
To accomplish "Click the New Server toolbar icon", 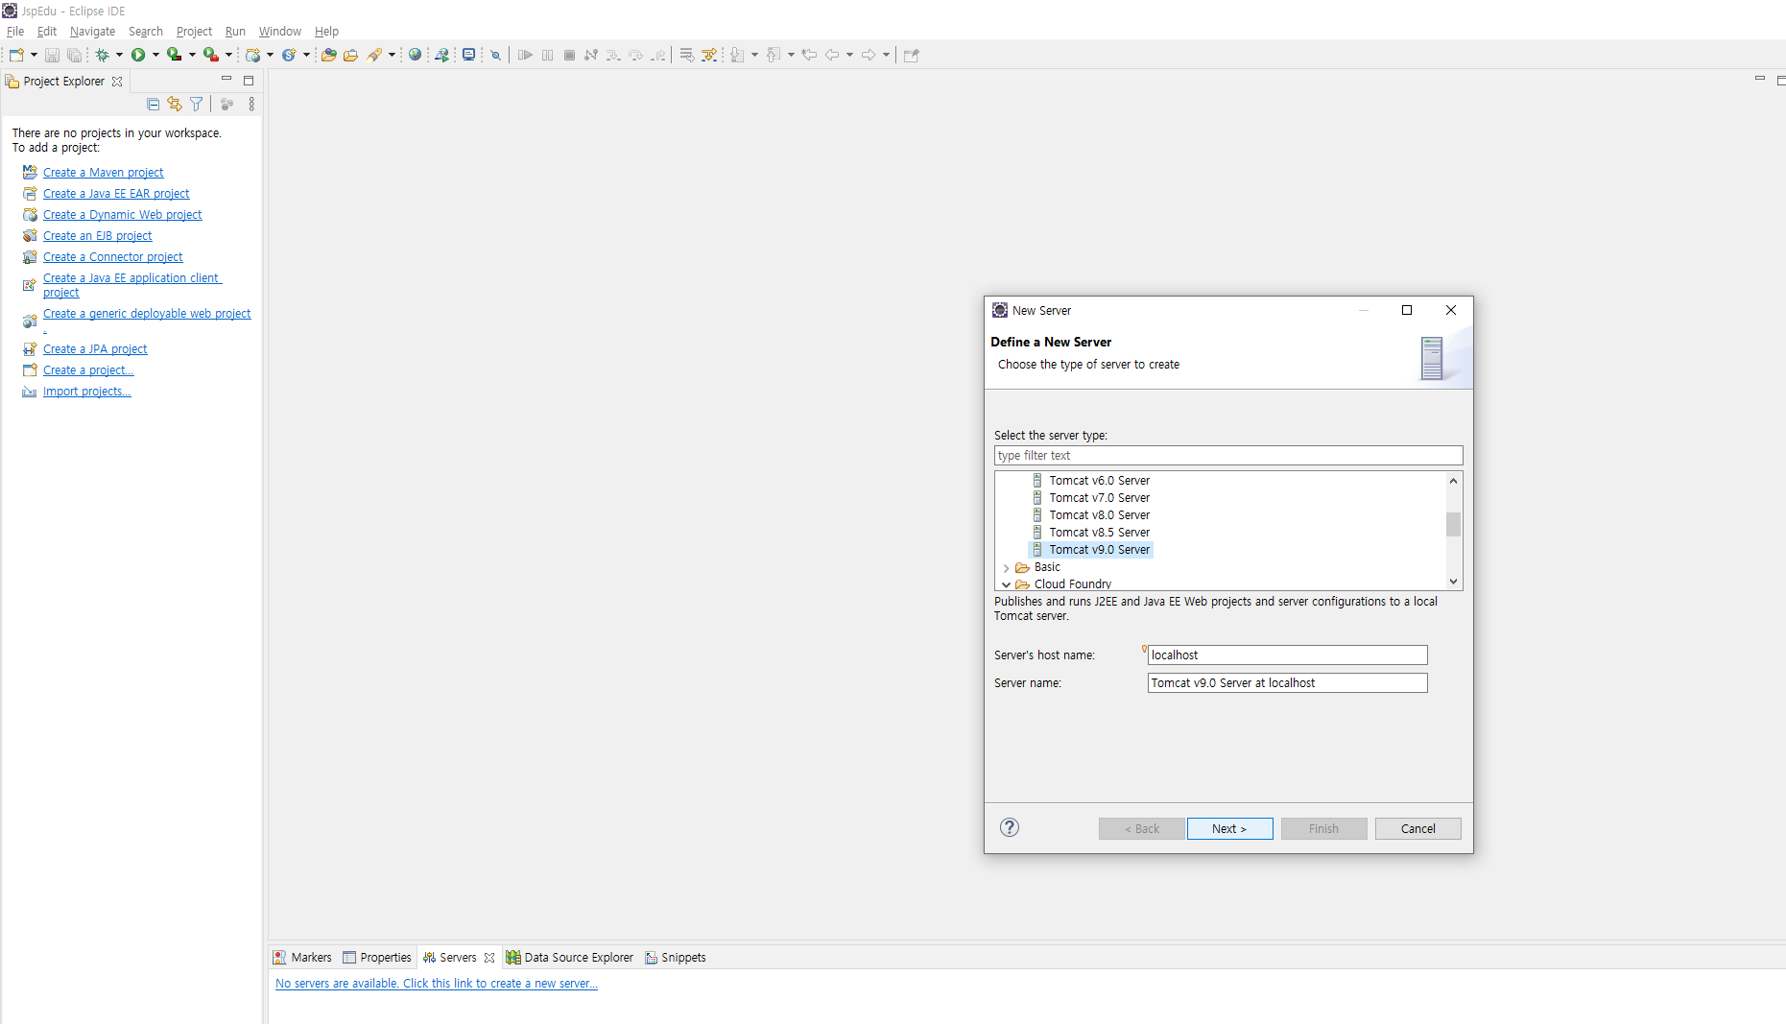I will 253,55.
